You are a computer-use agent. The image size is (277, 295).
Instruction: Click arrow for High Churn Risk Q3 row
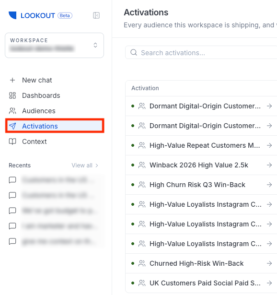pyautogui.click(x=269, y=185)
